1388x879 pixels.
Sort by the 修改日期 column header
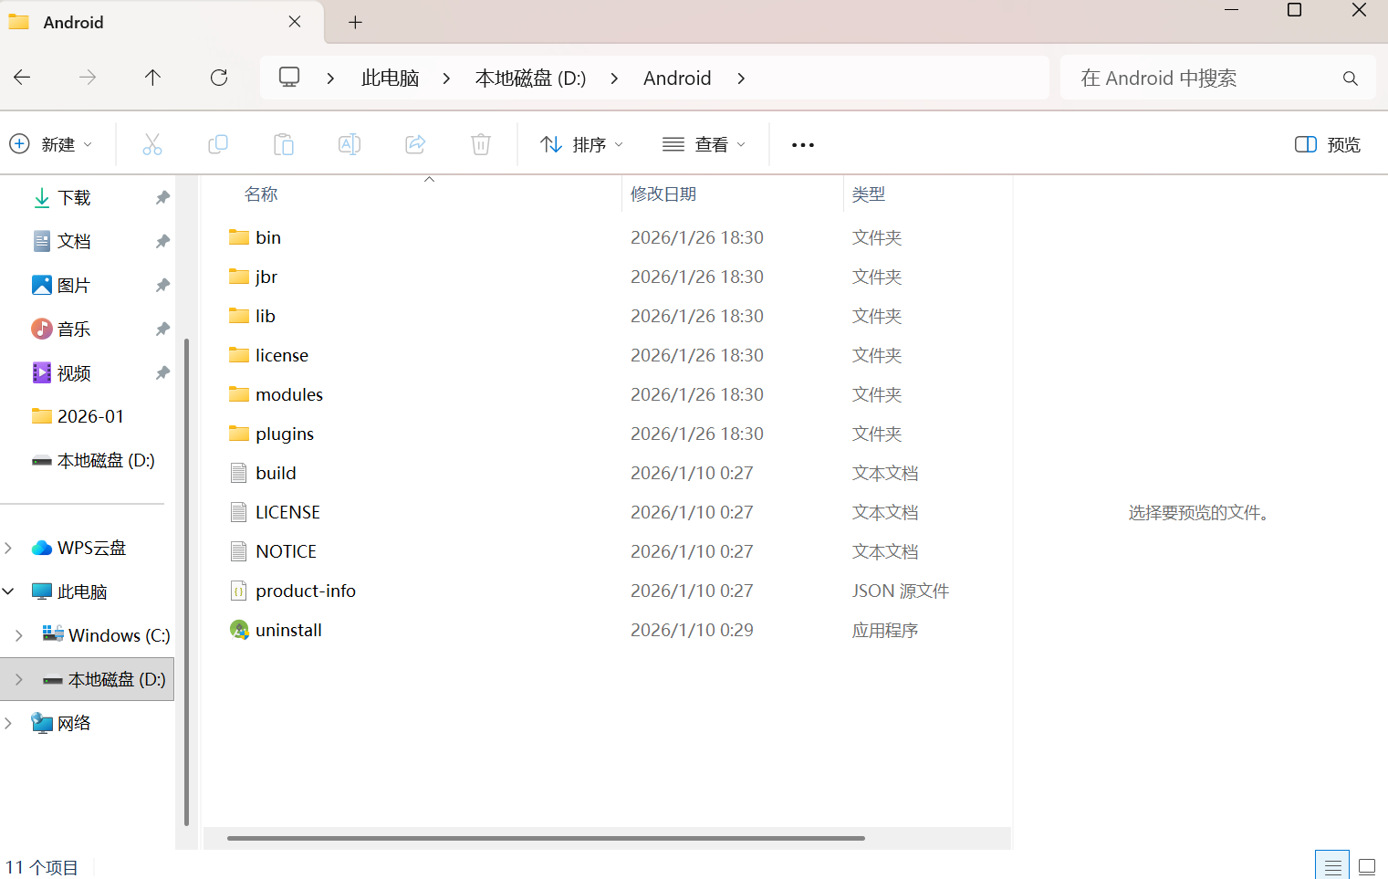coord(663,194)
